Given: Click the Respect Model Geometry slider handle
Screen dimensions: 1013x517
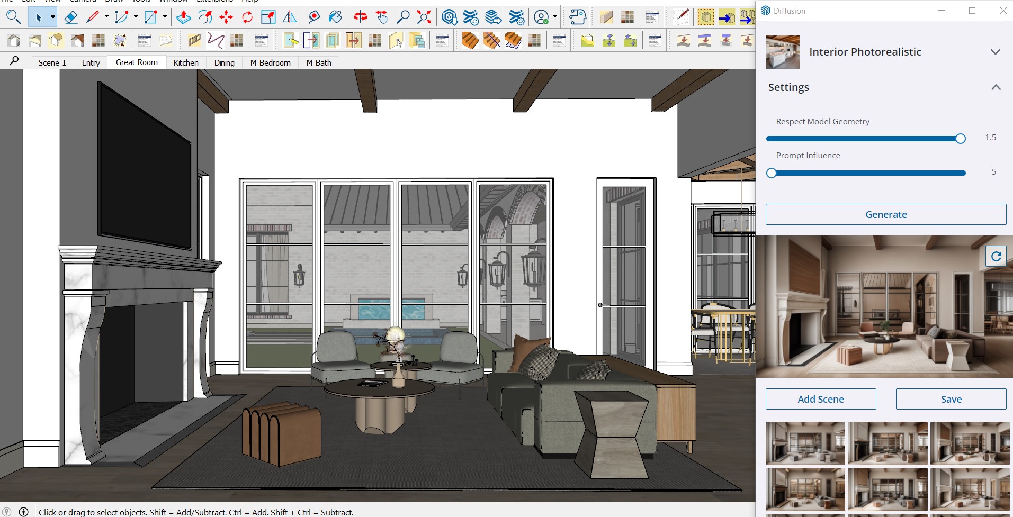Looking at the screenshot, I should (961, 139).
